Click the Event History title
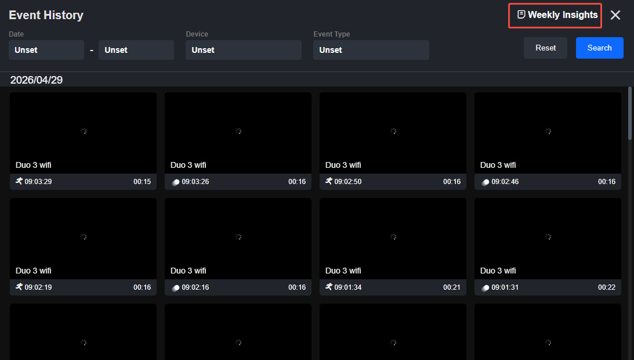This screenshot has height=360, width=634. 46,15
